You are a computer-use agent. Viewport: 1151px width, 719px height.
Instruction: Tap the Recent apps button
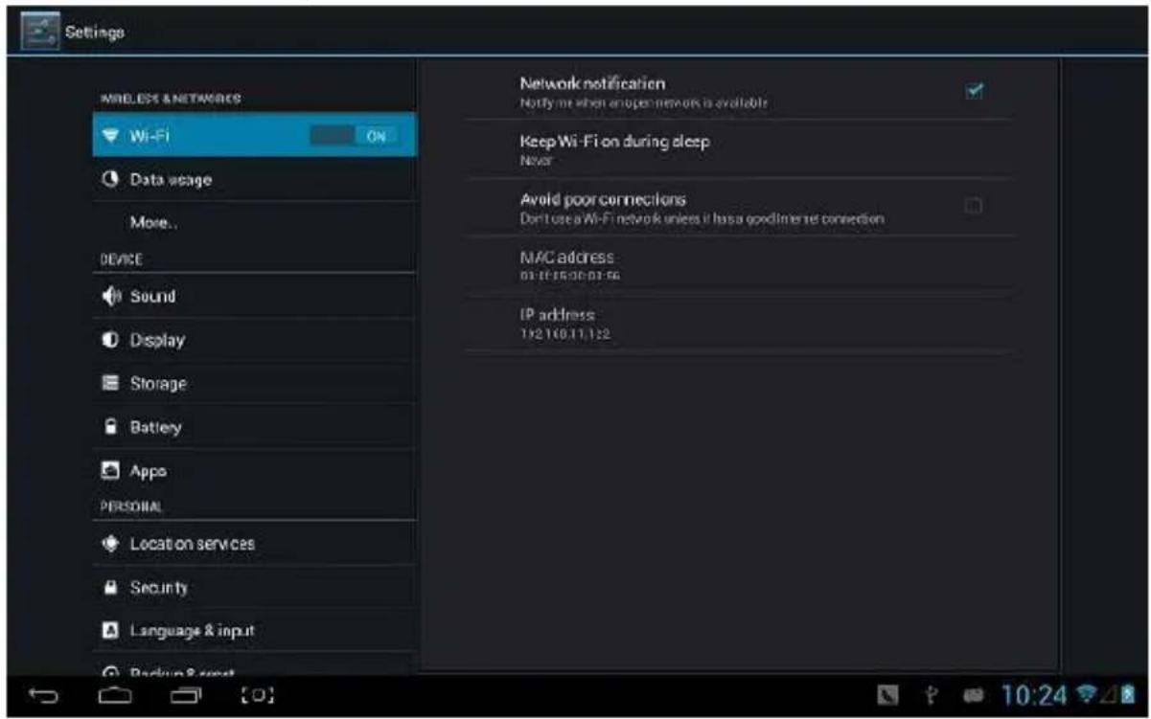coord(187,695)
